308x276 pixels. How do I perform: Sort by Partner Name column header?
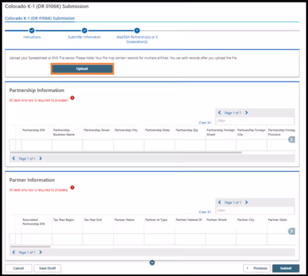pos(124,220)
